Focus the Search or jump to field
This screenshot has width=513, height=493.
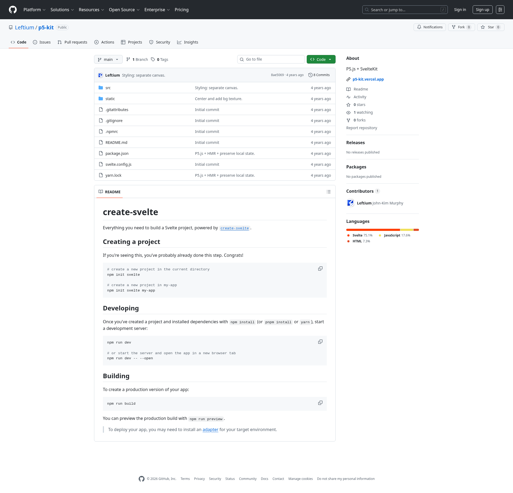tap(405, 10)
